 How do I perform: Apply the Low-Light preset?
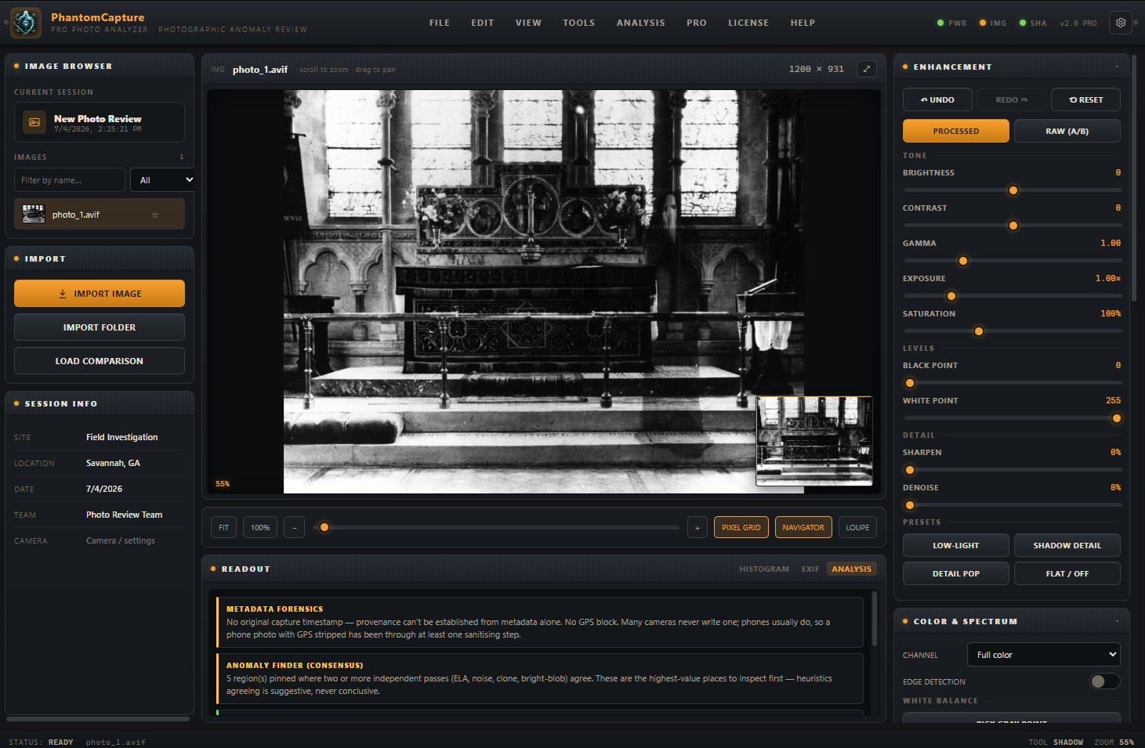point(955,545)
